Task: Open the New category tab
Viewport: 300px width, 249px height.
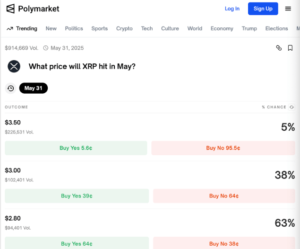Action: (51, 28)
